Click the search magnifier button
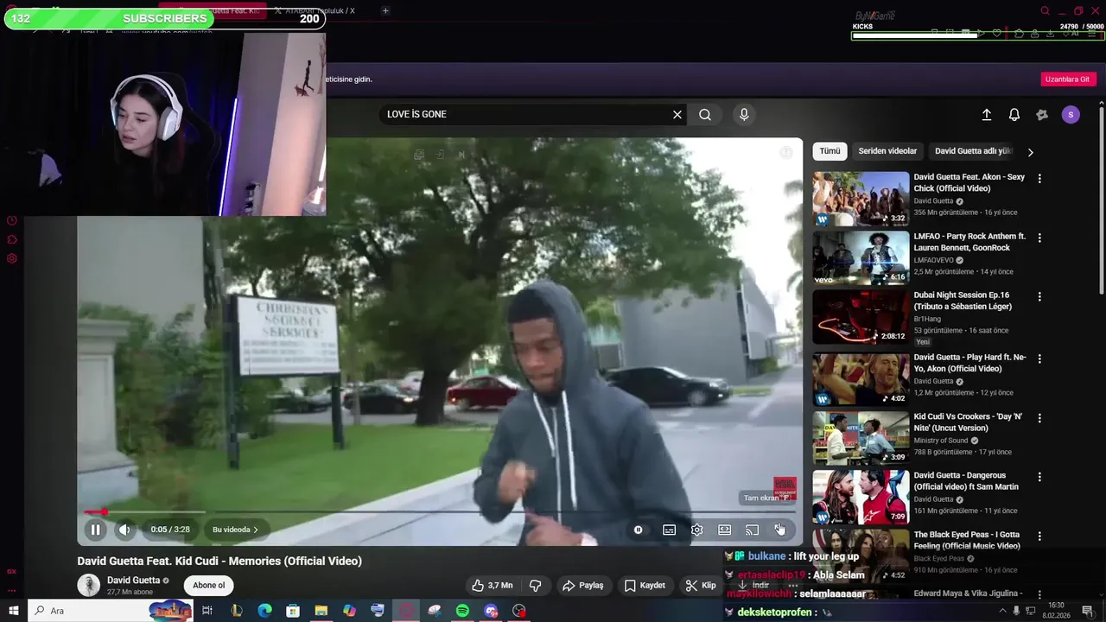This screenshot has width=1106, height=622. coord(705,114)
